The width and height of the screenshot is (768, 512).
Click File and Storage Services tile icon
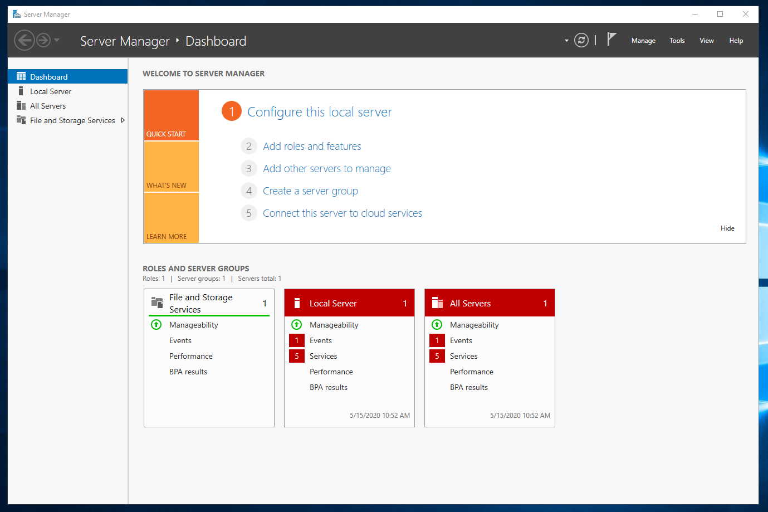tap(157, 303)
